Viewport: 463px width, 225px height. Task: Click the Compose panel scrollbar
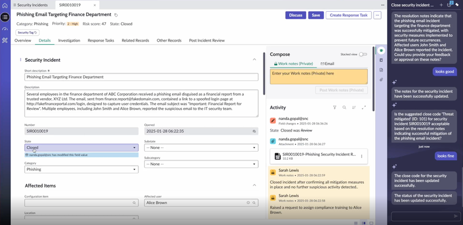tap(373, 79)
